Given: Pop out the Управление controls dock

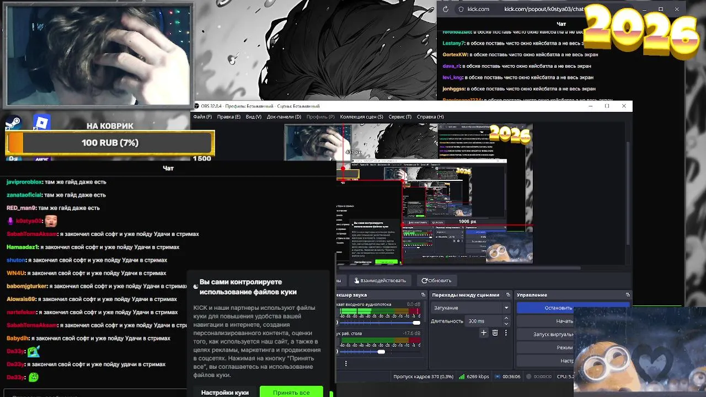Looking at the screenshot, I should point(628,295).
